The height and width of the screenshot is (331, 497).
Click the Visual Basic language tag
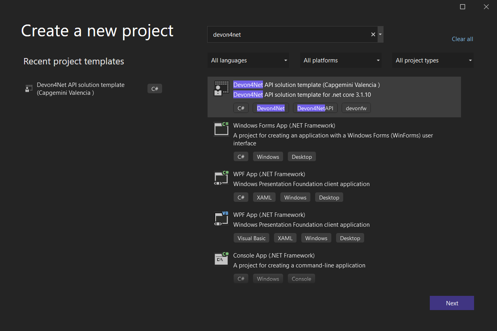click(x=251, y=238)
